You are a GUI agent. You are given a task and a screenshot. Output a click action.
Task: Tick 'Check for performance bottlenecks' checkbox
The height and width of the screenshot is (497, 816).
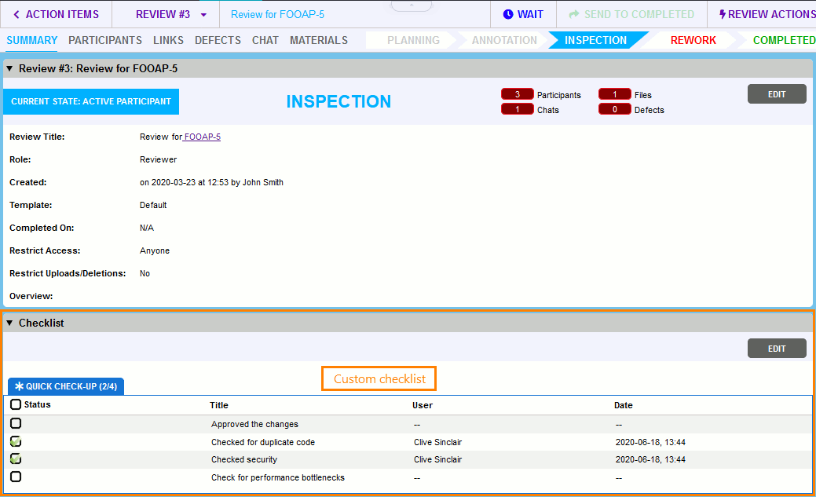point(16,477)
